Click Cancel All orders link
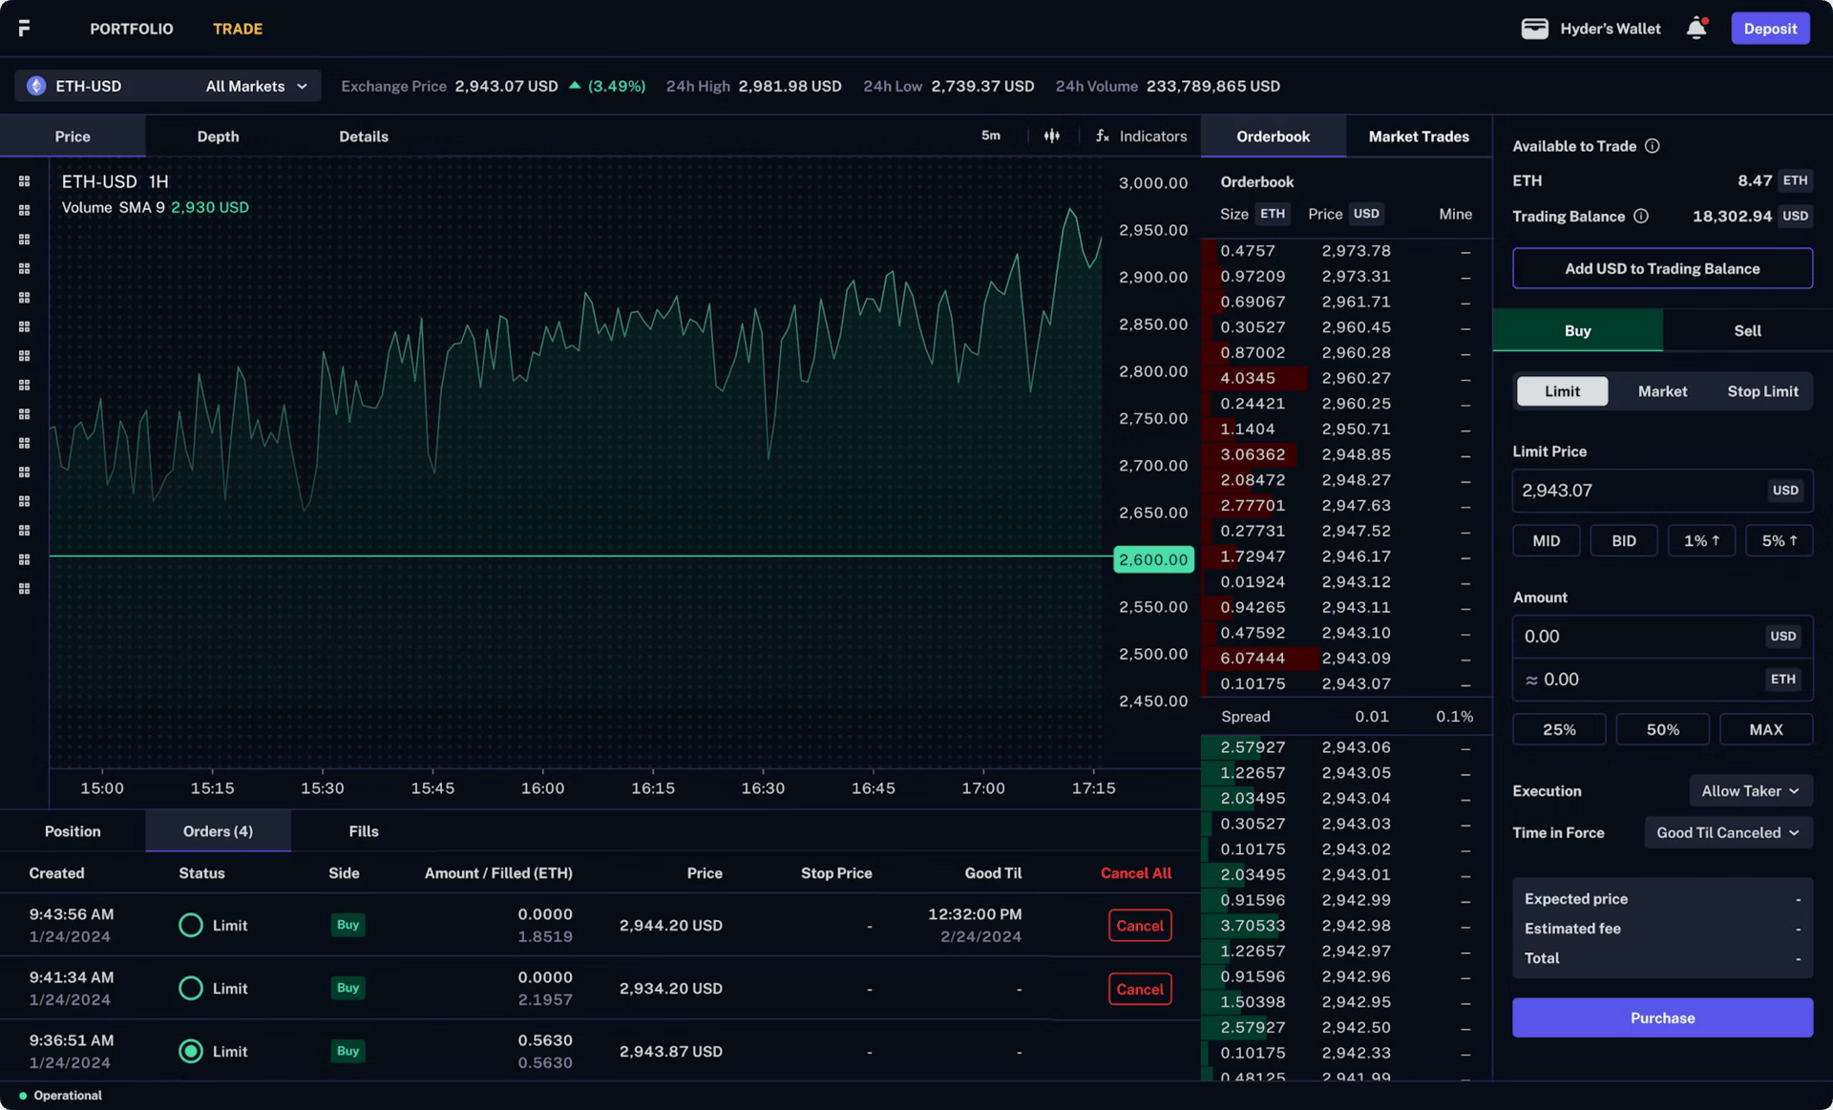Image resolution: width=1833 pixels, height=1110 pixels. [x=1135, y=873]
